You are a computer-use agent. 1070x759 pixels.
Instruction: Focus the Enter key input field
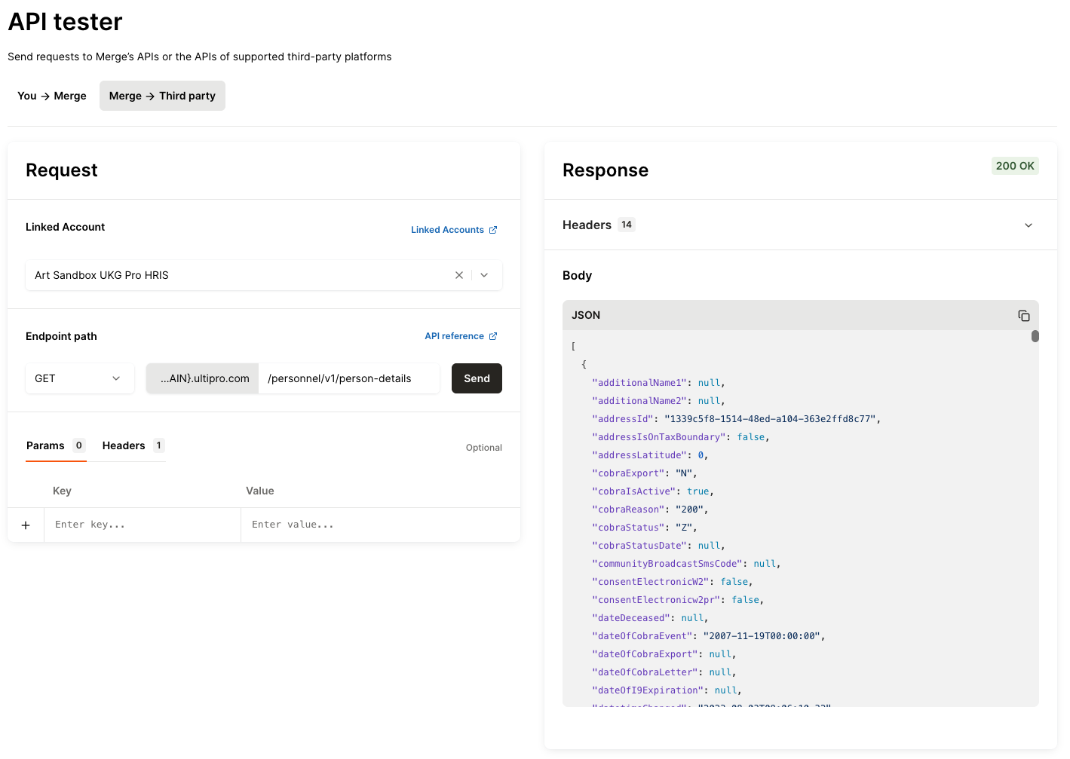[142, 525]
